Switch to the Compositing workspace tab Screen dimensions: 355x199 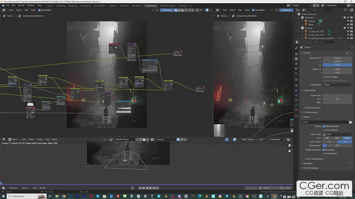coord(150,6)
